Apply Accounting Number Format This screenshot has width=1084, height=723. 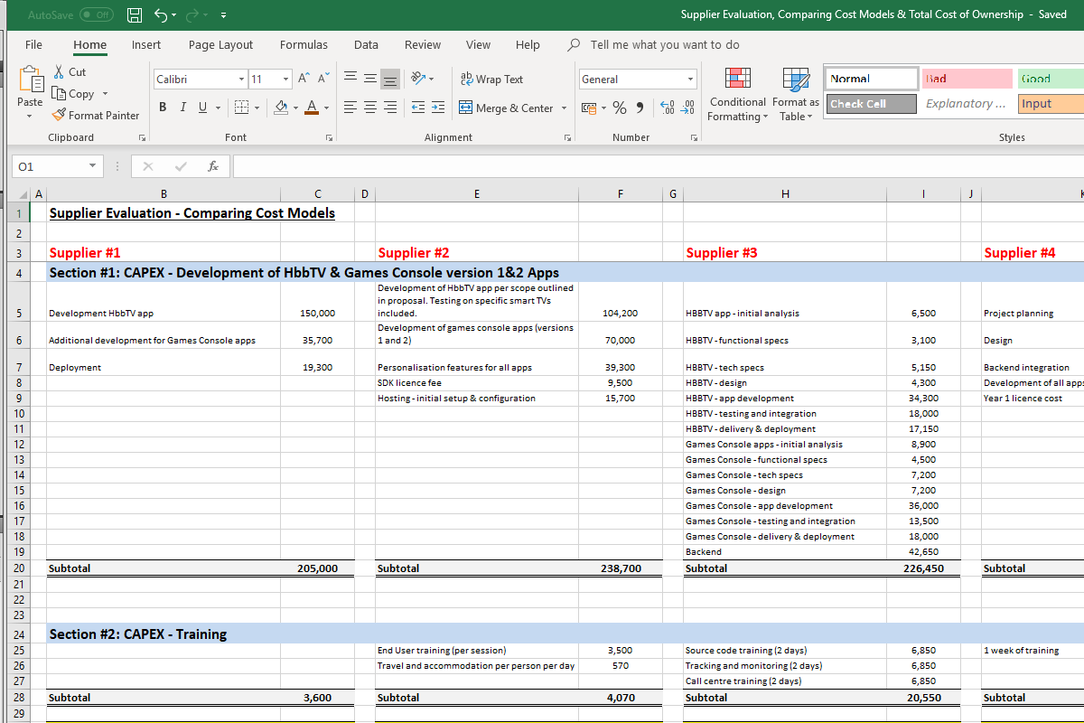tap(588, 108)
